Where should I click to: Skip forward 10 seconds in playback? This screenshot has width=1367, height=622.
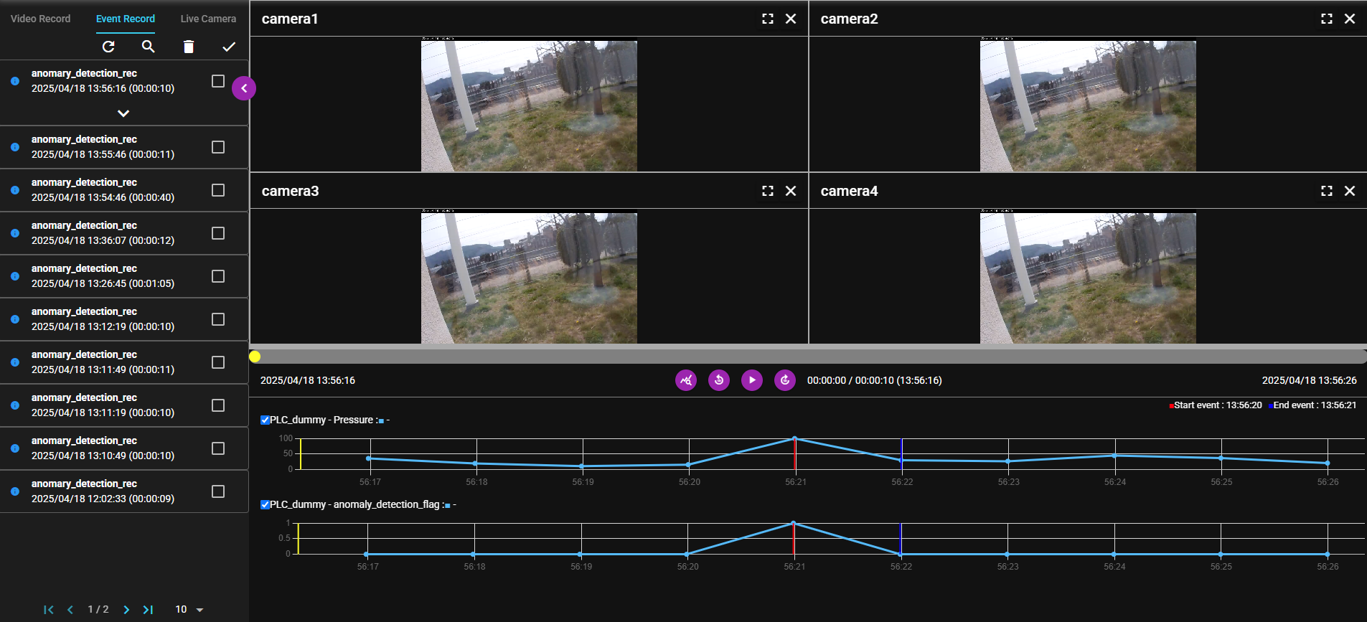click(x=785, y=380)
